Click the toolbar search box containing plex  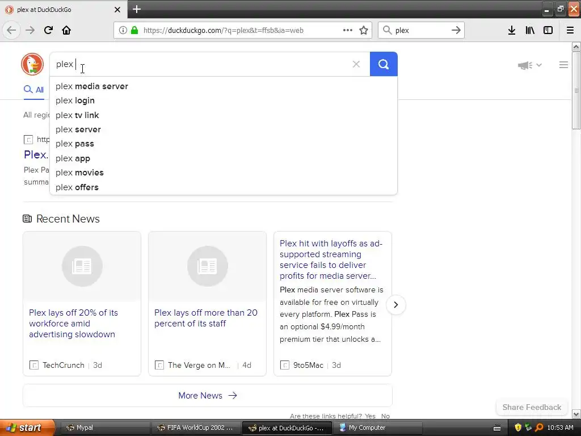(420, 31)
